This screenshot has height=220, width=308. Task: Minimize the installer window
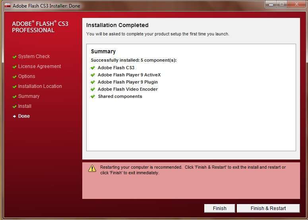tap(271, 4)
